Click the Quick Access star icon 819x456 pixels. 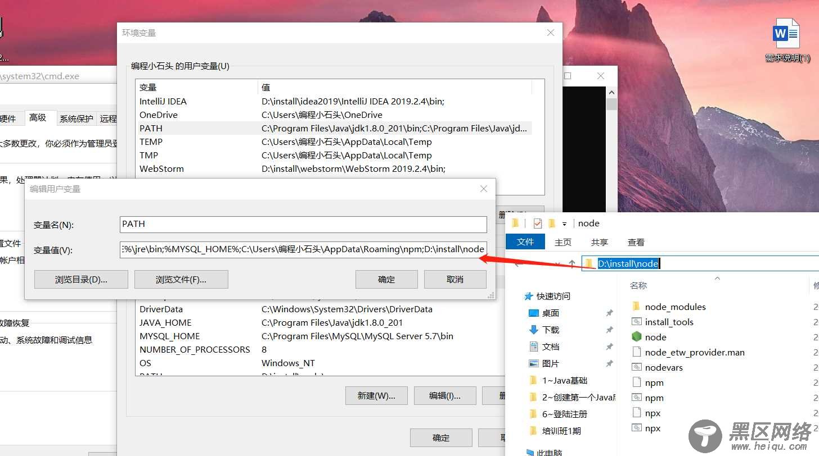528,296
